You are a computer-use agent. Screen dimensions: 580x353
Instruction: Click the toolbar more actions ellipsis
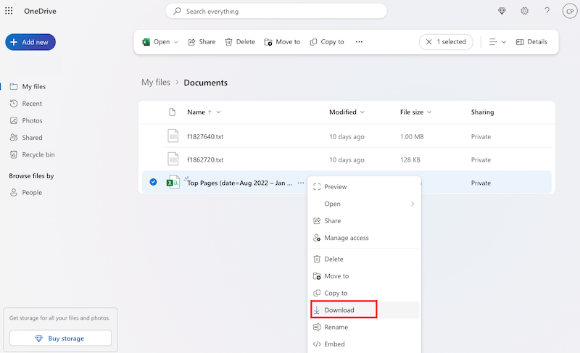pyautogui.click(x=359, y=42)
